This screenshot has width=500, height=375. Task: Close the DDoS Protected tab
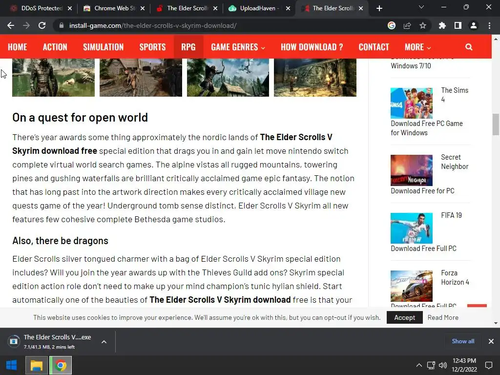pos(70,8)
